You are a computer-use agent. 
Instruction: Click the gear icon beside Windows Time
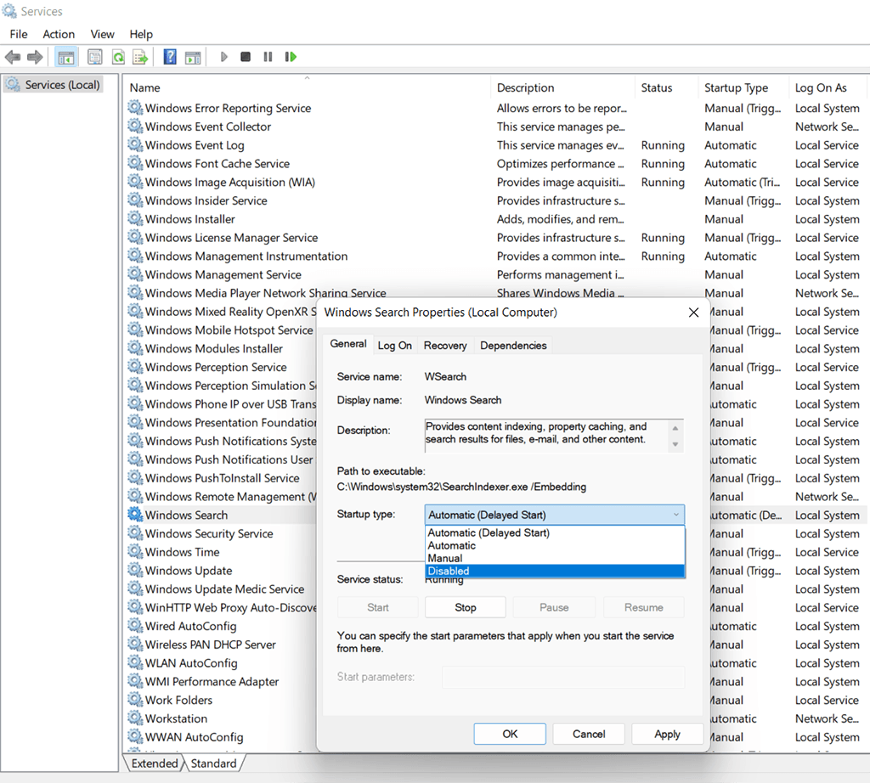coord(135,551)
